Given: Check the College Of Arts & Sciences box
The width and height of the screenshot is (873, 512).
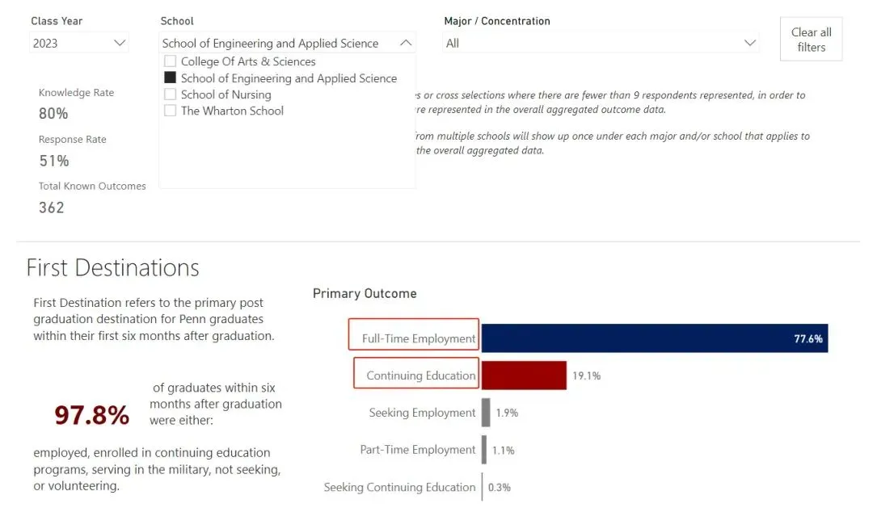Looking at the screenshot, I should point(171,61).
